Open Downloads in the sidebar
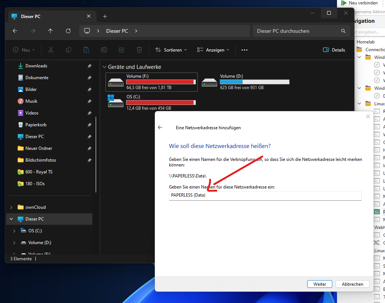The width and height of the screenshot is (385, 303). coord(36,66)
